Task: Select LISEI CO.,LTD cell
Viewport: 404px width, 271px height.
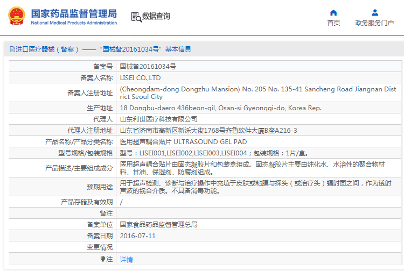Action: coord(140,77)
